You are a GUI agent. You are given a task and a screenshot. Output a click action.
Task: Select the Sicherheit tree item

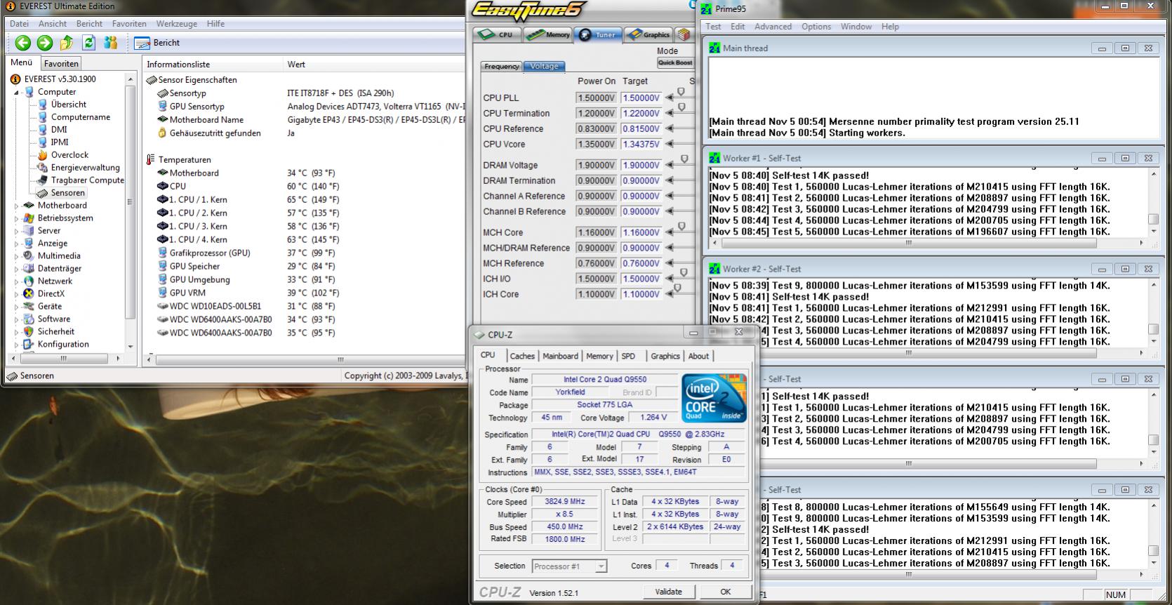point(56,331)
